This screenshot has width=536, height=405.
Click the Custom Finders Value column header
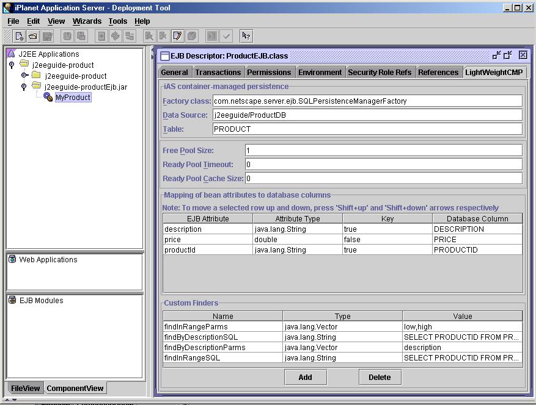[x=463, y=316]
